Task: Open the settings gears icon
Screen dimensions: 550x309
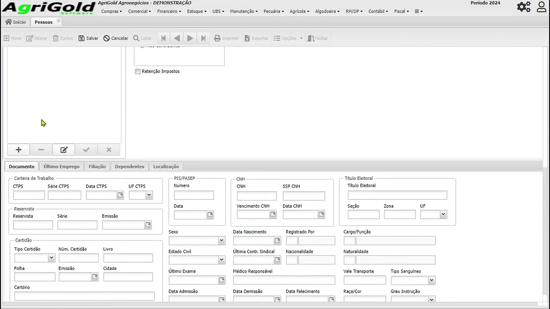Action: [x=524, y=6]
